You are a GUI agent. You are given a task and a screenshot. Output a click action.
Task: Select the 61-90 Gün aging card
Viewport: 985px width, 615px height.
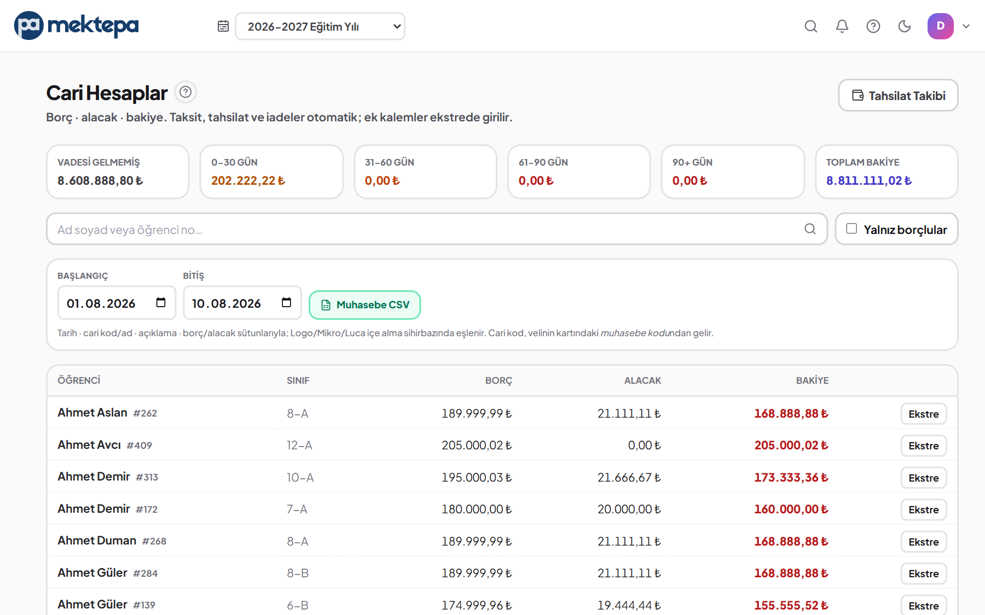point(579,172)
